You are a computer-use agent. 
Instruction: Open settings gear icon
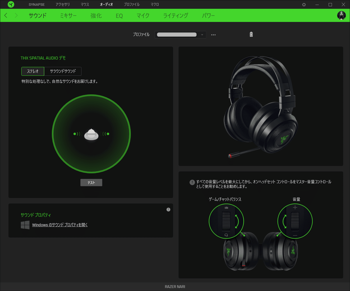pyautogui.click(x=304, y=5)
